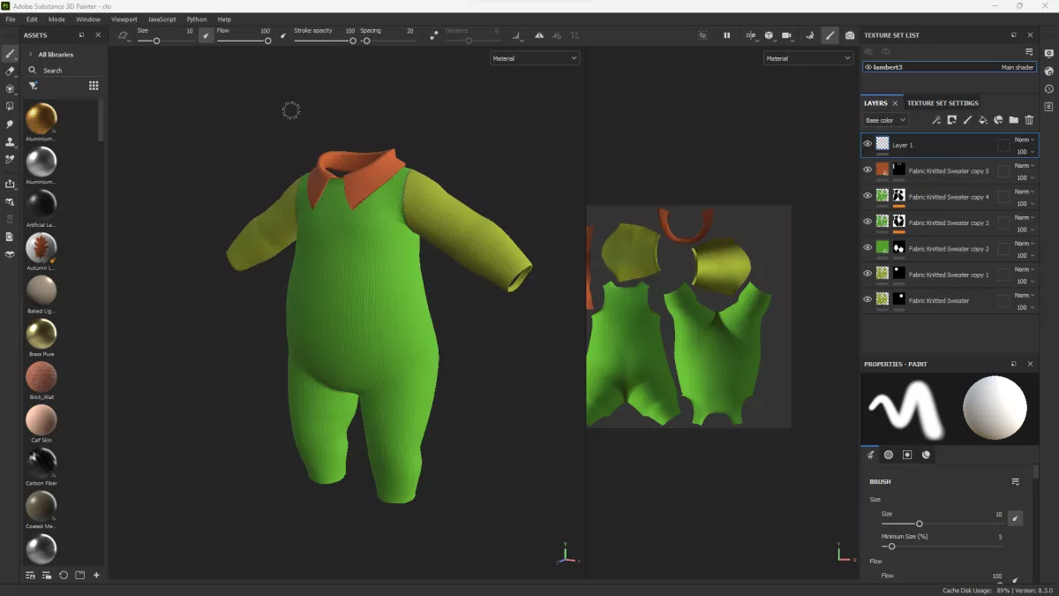Select the Clone stamp tool
This screenshot has width=1059, height=596.
(10, 142)
